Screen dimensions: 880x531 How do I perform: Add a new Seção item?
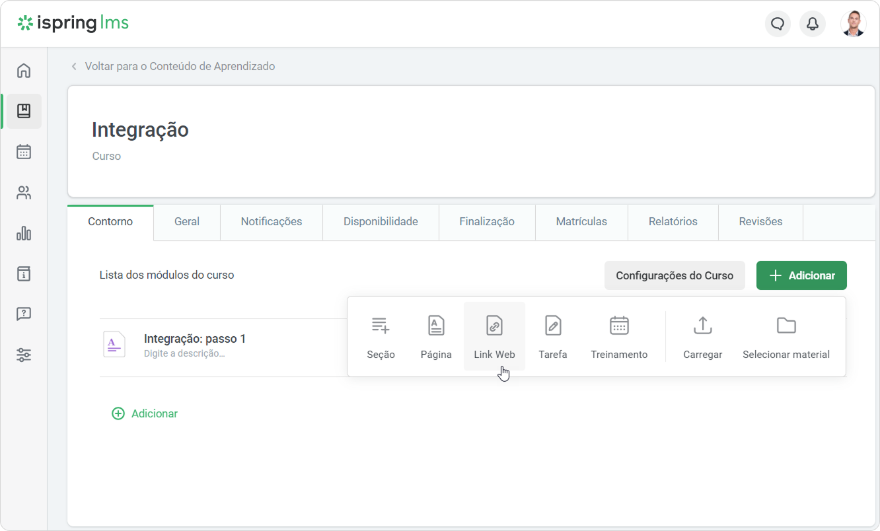point(381,336)
